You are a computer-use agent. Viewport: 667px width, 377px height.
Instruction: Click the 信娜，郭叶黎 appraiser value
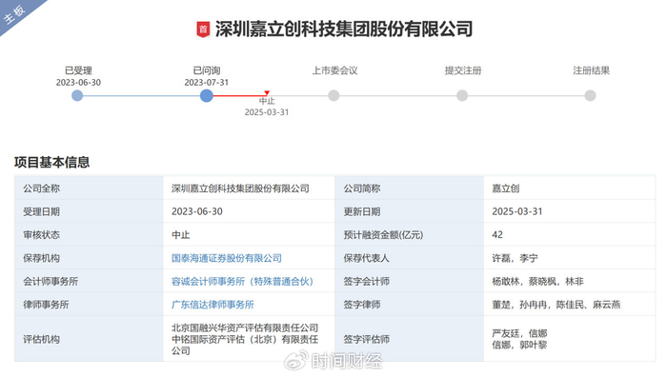pos(519,345)
